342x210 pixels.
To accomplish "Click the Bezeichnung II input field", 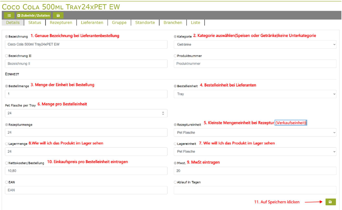I will (x=86, y=64).
